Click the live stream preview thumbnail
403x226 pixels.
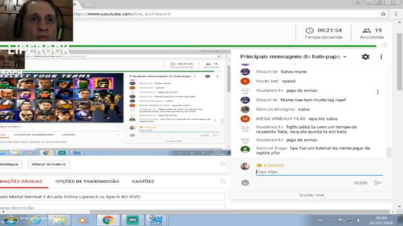click(115, 102)
